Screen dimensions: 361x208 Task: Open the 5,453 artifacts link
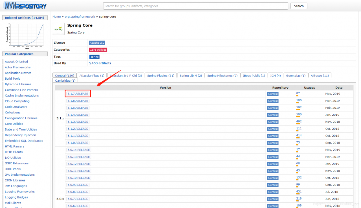pos(100,63)
